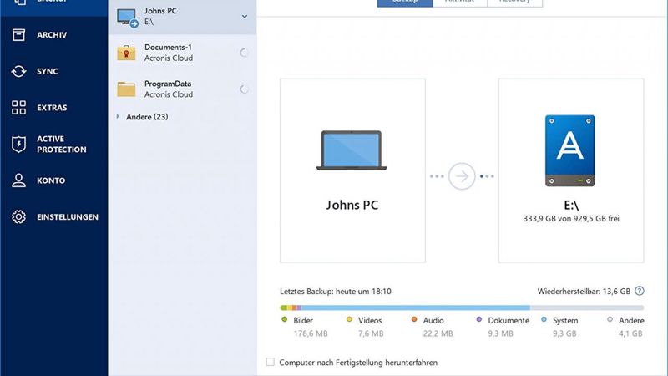Select the Documents-1 Acronis Cloud backup
Viewport: 668px width, 376px height.
pyautogui.click(x=182, y=53)
